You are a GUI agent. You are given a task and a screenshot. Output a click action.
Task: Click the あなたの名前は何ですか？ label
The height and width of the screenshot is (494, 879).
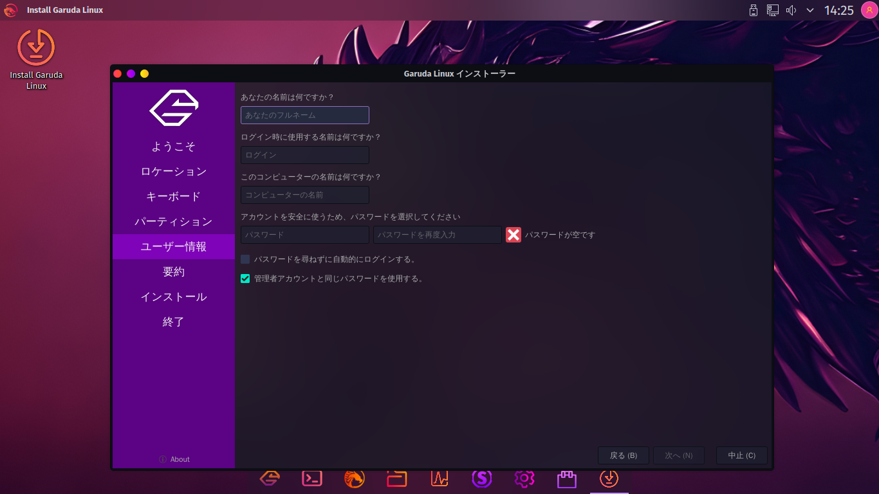click(x=288, y=97)
